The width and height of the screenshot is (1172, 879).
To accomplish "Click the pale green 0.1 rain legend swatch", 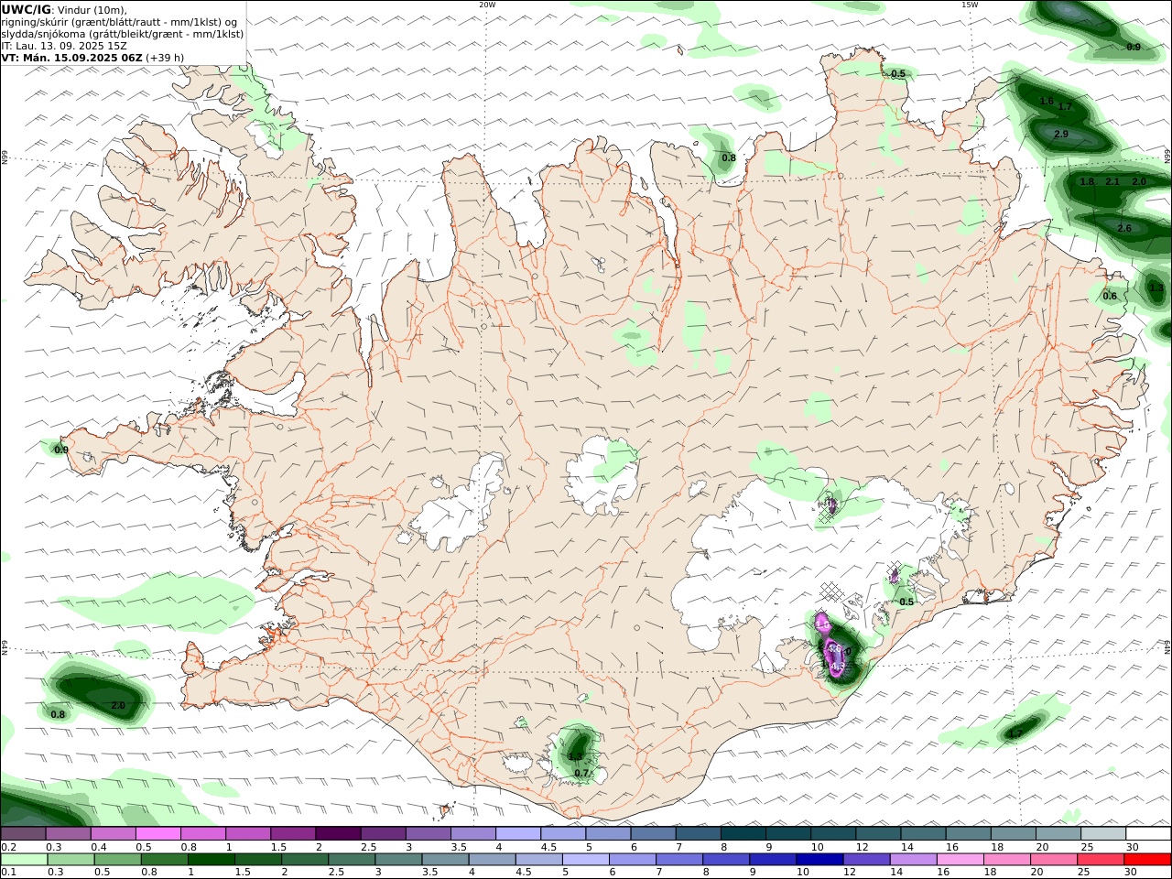I will point(24,860).
